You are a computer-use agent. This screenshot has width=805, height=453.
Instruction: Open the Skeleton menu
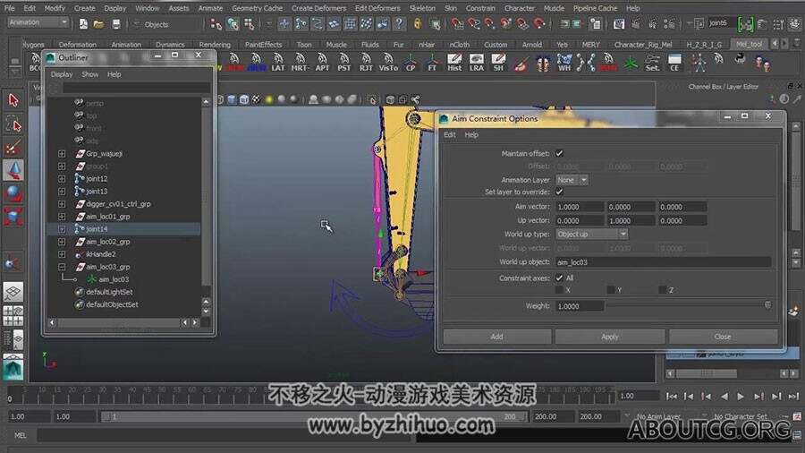422,8
